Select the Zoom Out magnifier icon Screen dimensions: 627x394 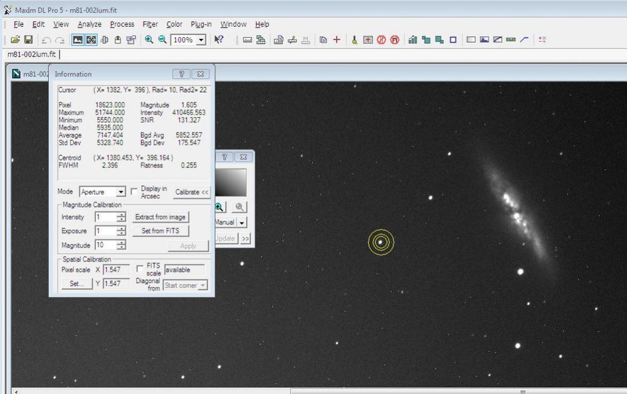162,39
